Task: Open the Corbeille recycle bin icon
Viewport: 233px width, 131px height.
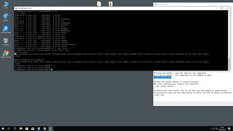Action: pos(6,41)
